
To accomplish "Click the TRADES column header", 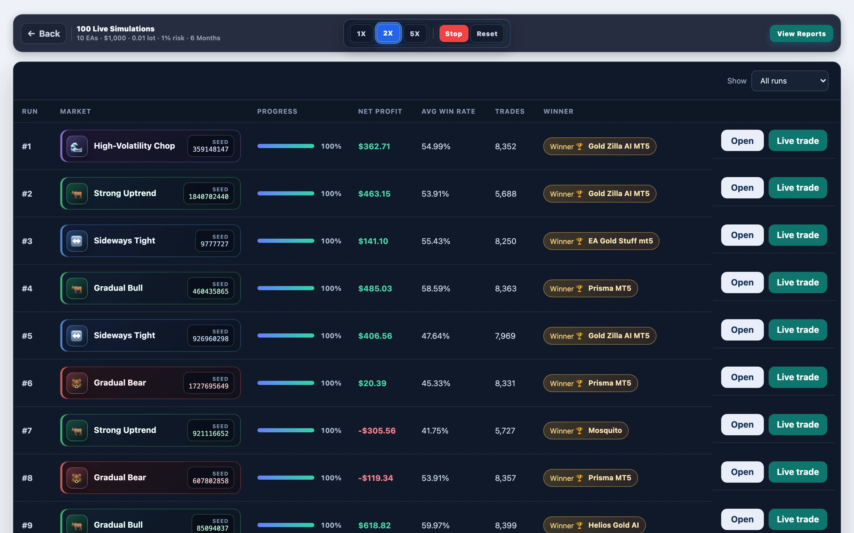I will (x=509, y=111).
